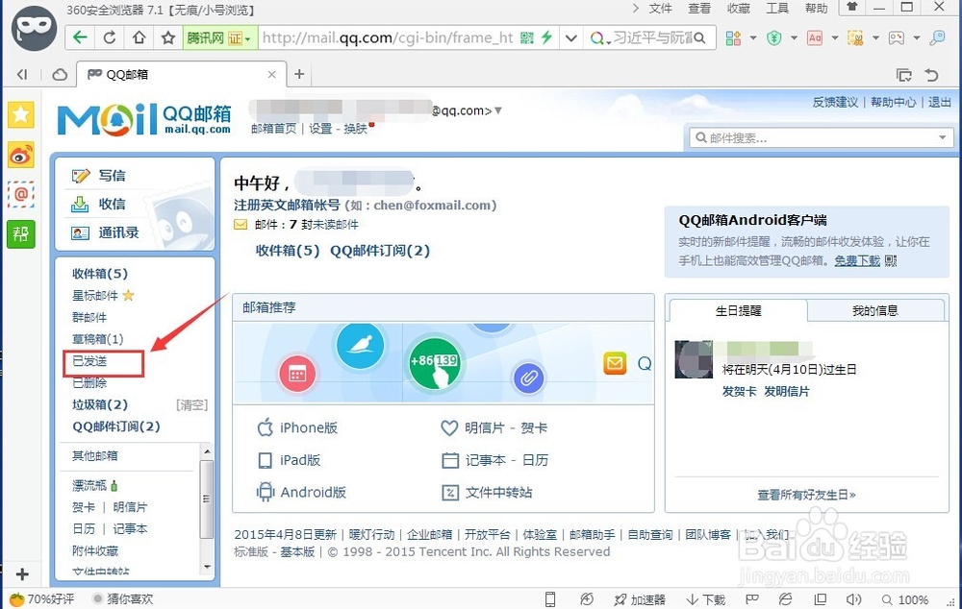Image resolution: width=962 pixels, height=609 pixels.
Task: Click the browser search box
Action: click(x=650, y=38)
